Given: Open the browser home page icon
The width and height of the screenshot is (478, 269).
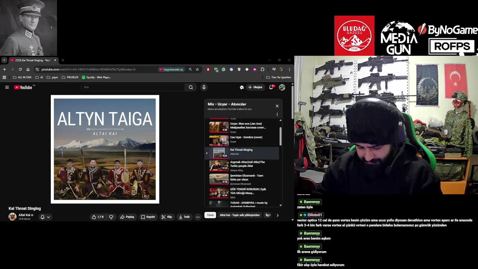Looking at the screenshot, I should tap(28, 69).
